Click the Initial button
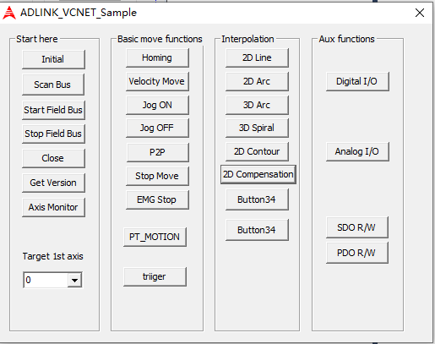The height and width of the screenshot is (344, 435). (x=53, y=59)
